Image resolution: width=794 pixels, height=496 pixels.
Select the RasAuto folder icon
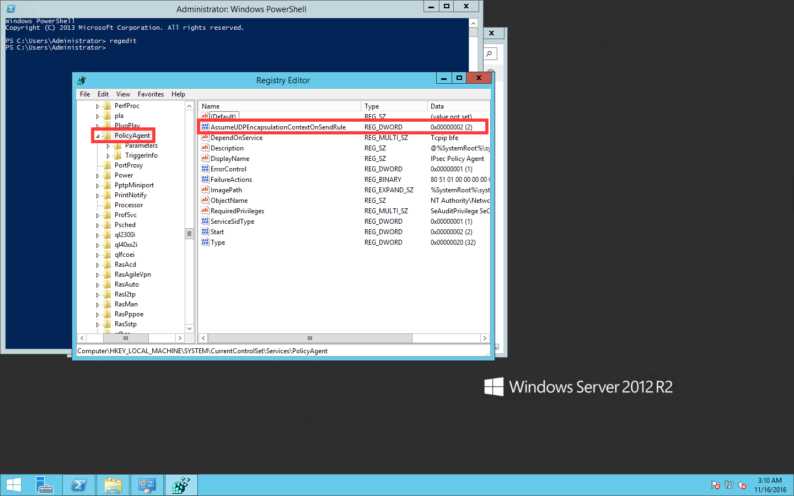[107, 284]
